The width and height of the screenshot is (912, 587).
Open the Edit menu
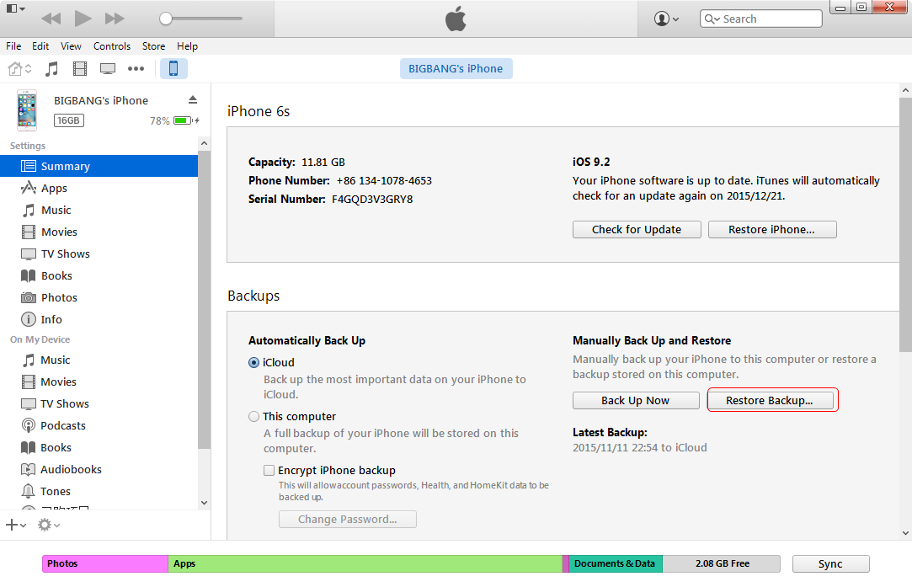pos(40,46)
